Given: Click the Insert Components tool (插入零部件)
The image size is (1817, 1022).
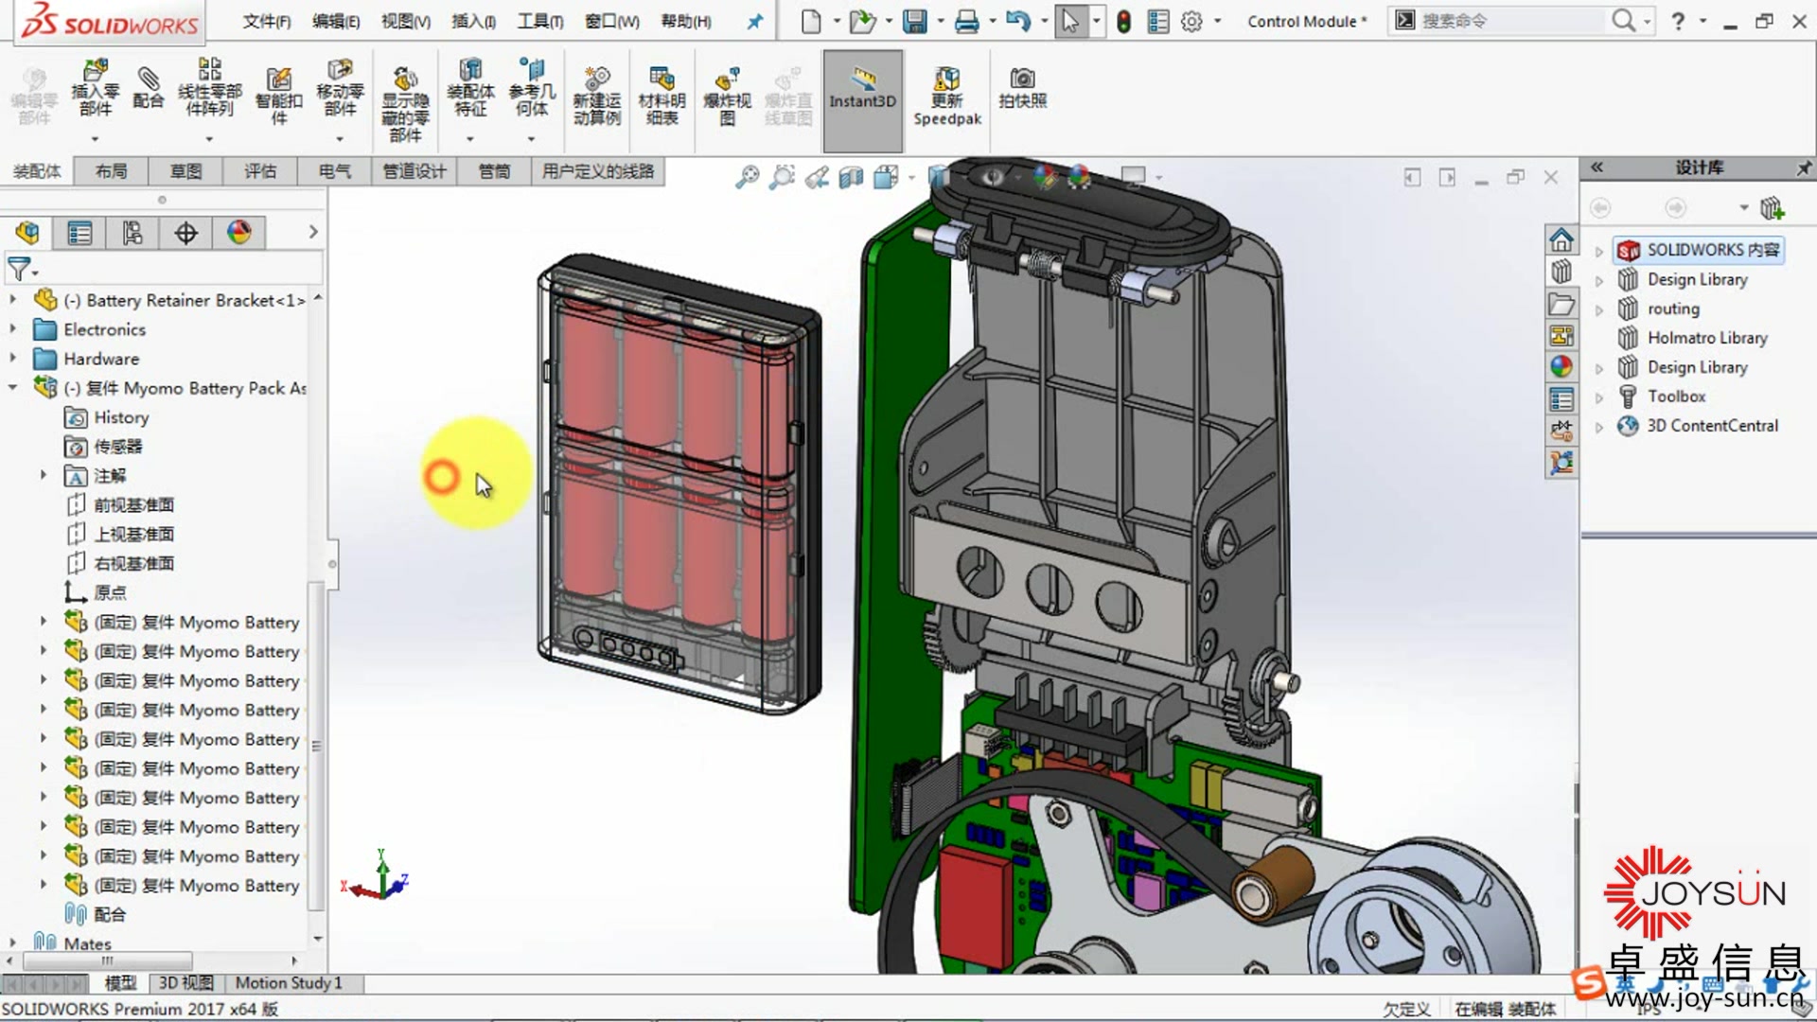Looking at the screenshot, I should pos(95,87).
